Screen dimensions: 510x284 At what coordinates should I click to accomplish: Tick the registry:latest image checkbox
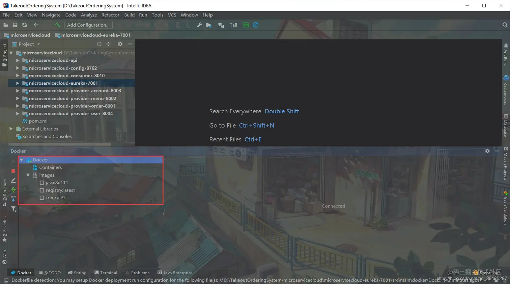pos(42,190)
